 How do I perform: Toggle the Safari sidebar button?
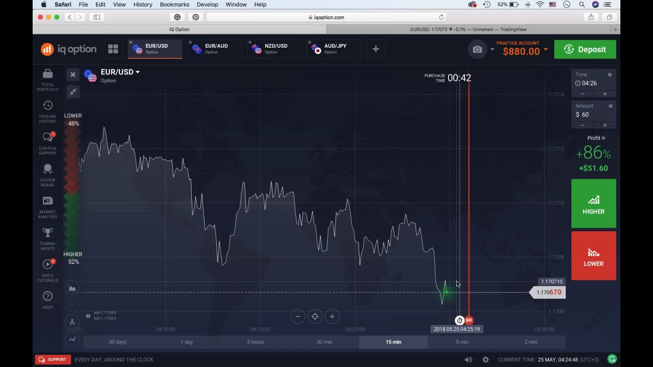tap(97, 17)
